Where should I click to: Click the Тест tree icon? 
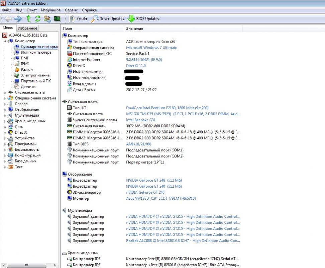[11, 167]
